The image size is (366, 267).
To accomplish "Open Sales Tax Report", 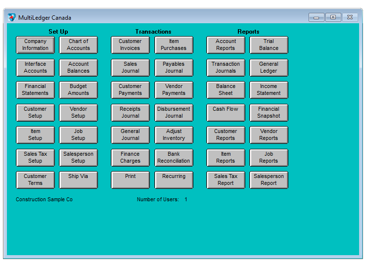I will pyautogui.click(x=226, y=180).
